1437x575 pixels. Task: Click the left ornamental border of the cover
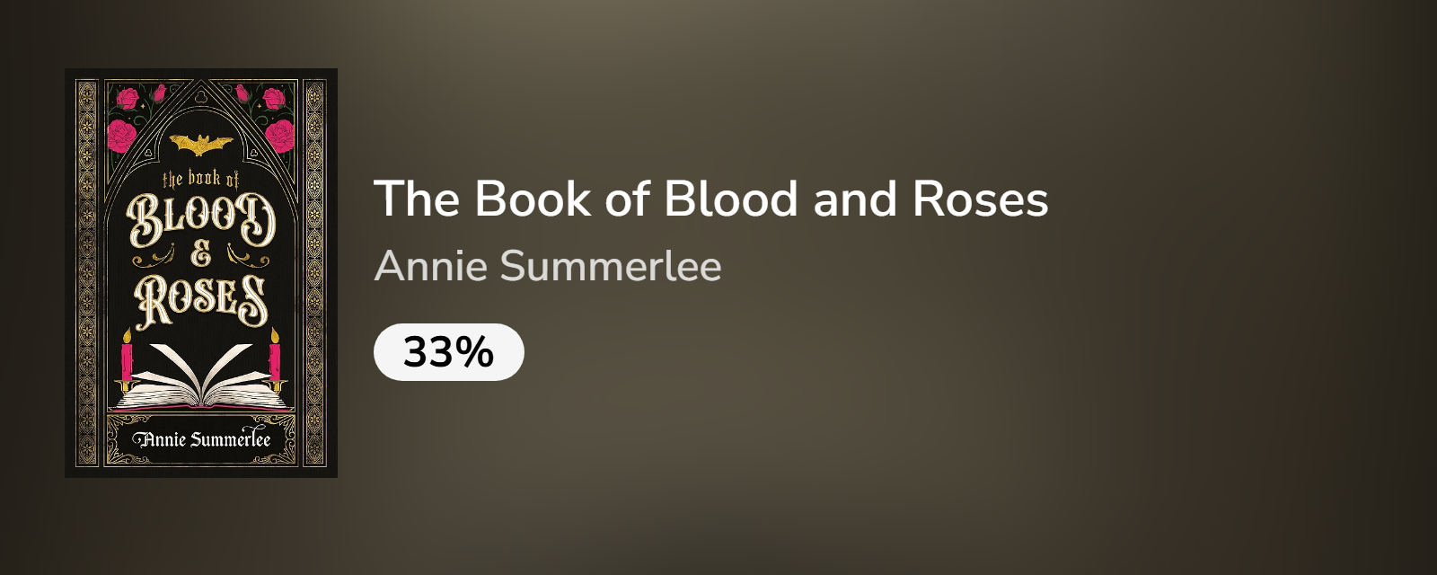pos(87,273)
